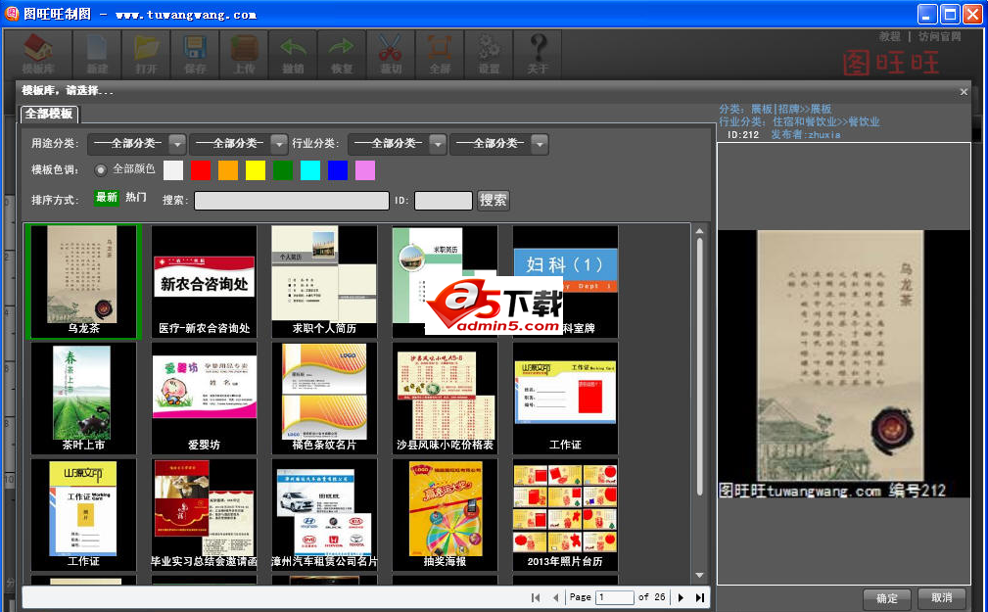The image size is (988, 612).
Task: Expand the first 行业分类 dropdown
Action: click(x=397, y=144)
